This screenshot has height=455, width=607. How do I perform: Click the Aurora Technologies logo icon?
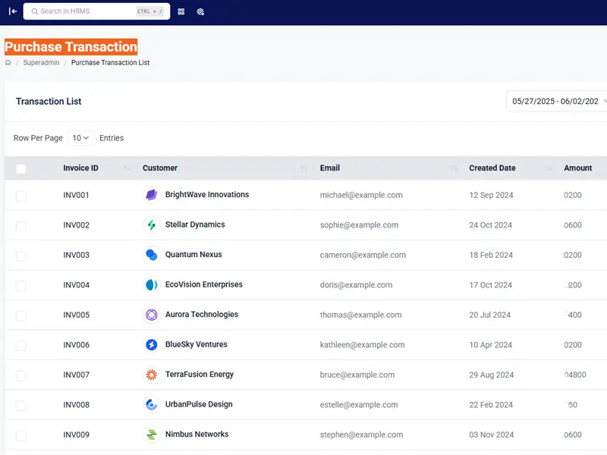pyautogui.click(x=151, y=315)
